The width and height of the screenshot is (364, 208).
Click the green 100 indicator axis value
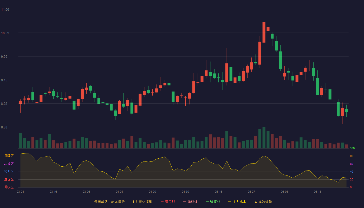(x=352, y=148)
